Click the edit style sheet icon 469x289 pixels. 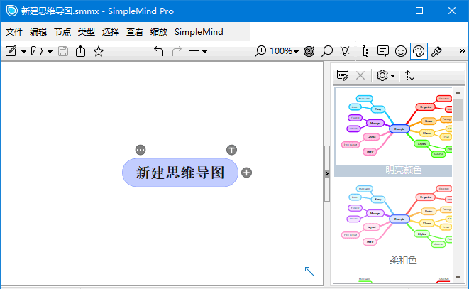click(x=343, y=75)
